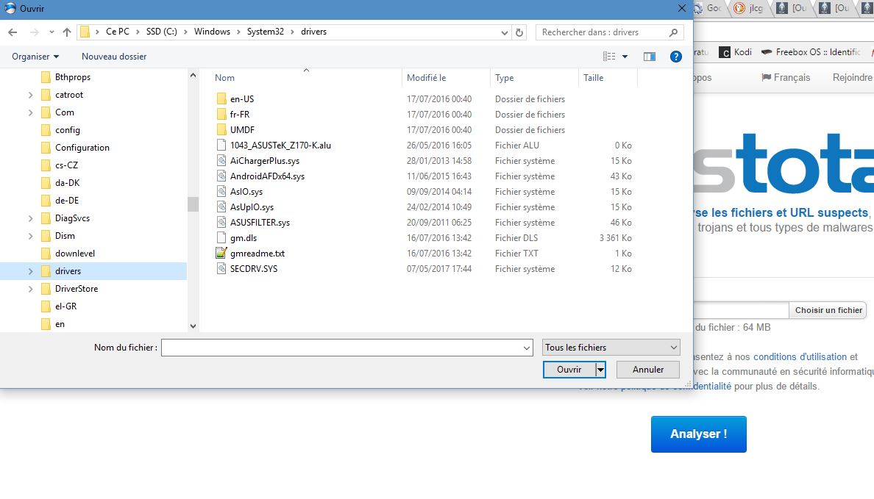The image size is (874, 499).
Task: Select the gmreadme.txt file icon
Action: (x=221, y=254)
